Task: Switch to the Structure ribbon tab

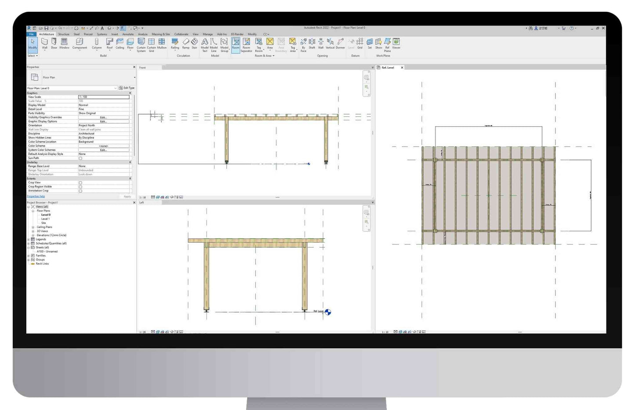Action: (64, 34)
